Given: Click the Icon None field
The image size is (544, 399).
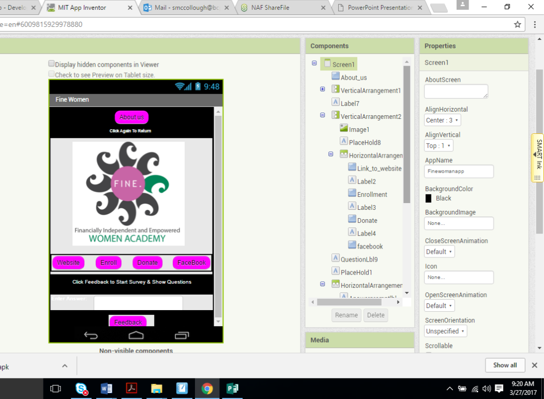Looking at the screenshot, I should (459, 278).
